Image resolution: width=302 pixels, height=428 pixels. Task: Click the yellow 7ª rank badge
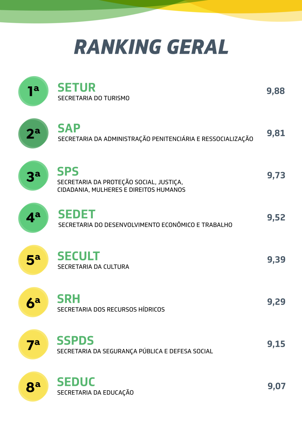pyautogui.click(x=33, y=345)
